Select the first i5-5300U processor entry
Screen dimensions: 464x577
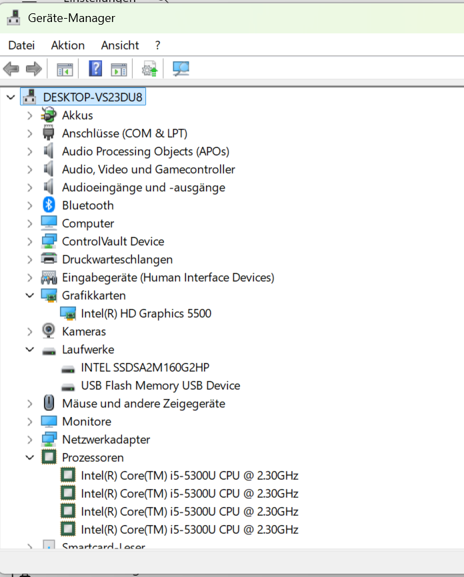click(189, 476)
